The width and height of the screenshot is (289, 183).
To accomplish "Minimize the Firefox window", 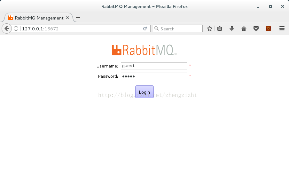I will (258, 7).
